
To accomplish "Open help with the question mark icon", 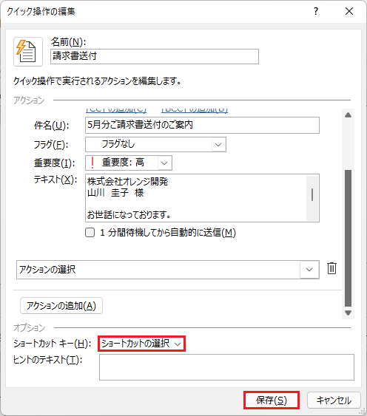I will tap(316, 11).
